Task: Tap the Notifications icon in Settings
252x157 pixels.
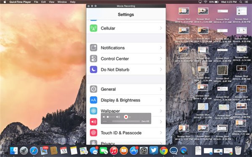Action: (93, 48)
